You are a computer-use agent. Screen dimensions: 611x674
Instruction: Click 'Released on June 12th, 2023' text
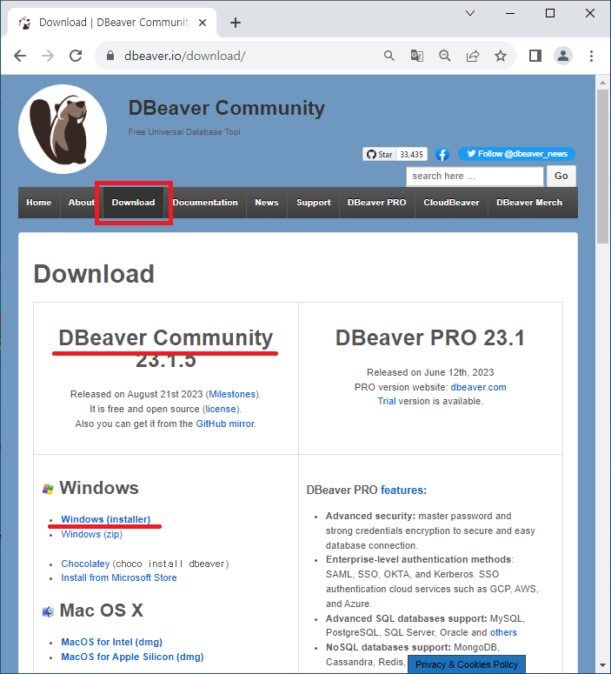tap(430, 372)
